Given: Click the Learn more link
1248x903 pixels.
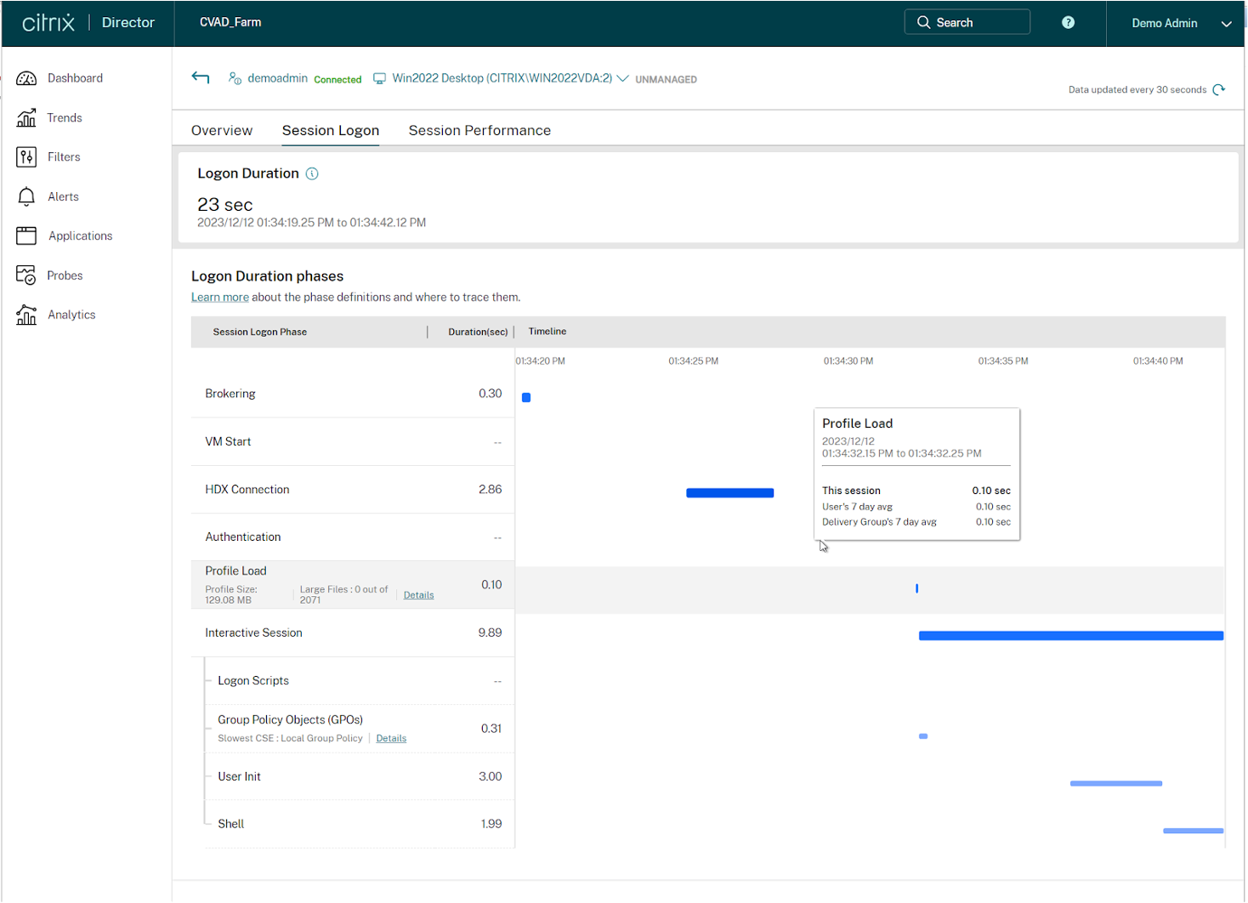Looking at the screenshot, I should (219, 298).
